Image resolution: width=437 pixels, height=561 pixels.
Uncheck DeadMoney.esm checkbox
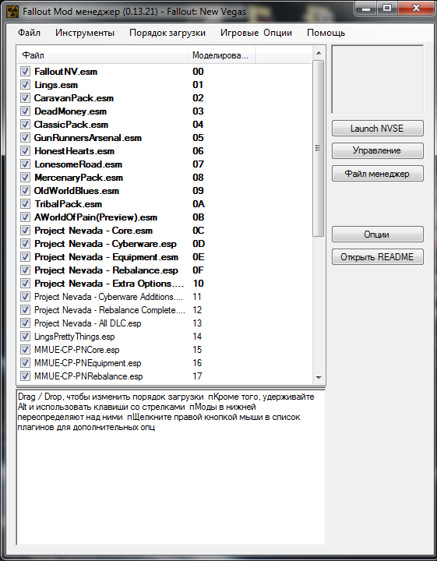25,111
